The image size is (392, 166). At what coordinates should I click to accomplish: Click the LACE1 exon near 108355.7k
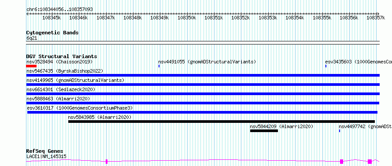coord(341,162)
